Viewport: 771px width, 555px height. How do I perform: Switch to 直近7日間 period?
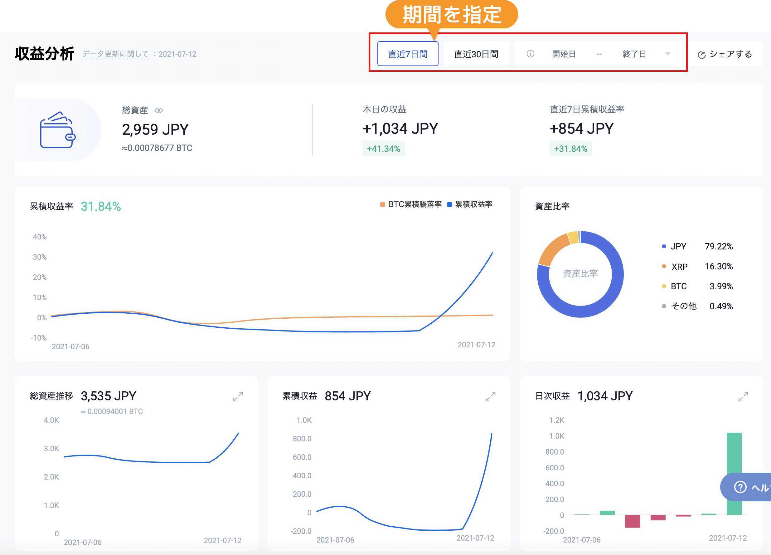coord(408,54)
